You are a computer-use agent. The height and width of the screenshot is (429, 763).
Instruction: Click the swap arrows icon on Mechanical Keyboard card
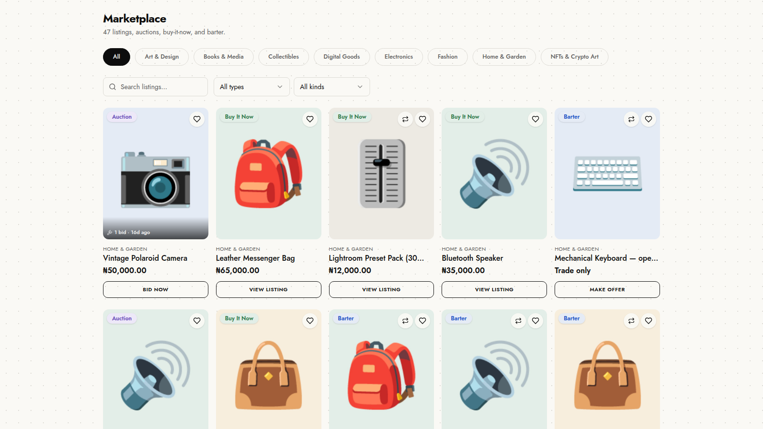click(x=631, y=119)
